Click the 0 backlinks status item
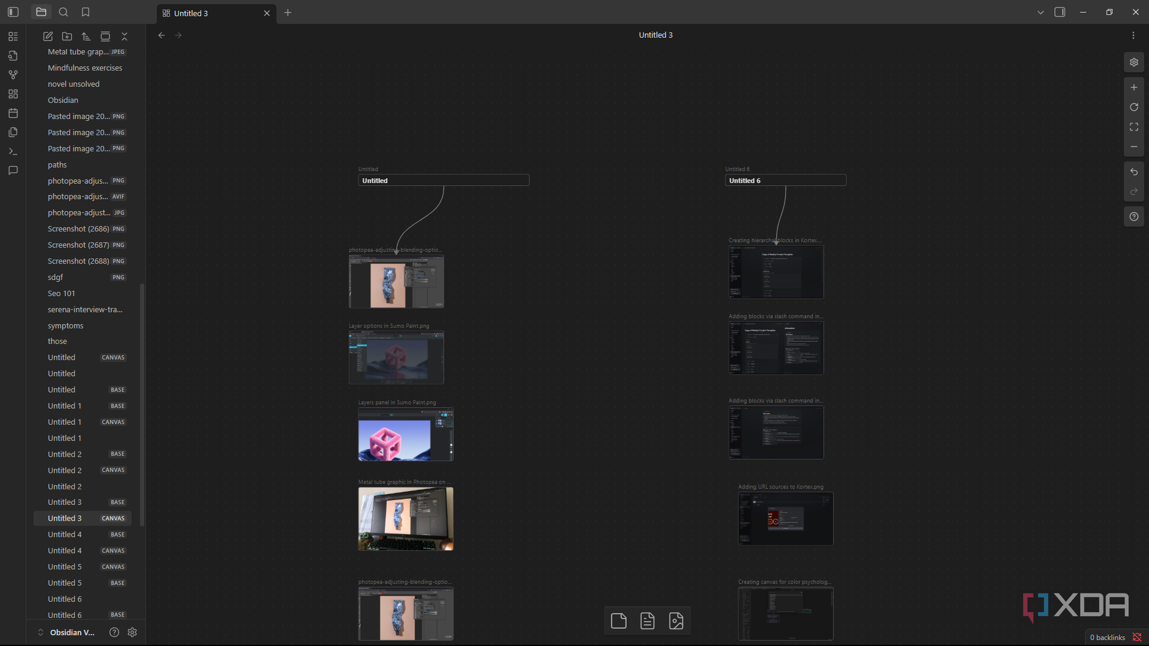This screenshot has height=646, width=1149. (1108, 638)
